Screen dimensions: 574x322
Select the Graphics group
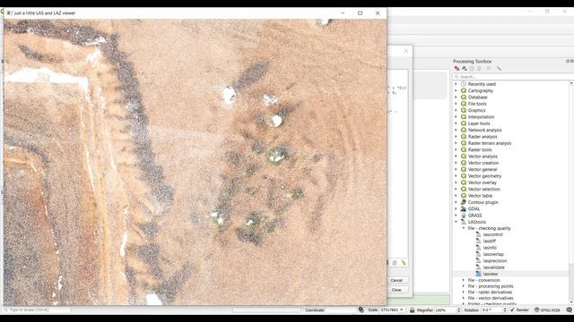(476, 110)
